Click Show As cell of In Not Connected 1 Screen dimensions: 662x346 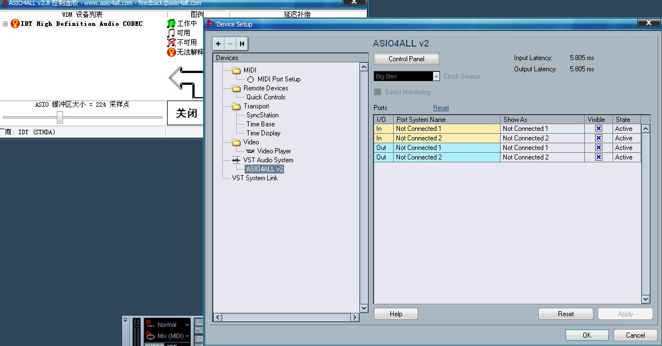pyautogui.click(x=543, y=129)
